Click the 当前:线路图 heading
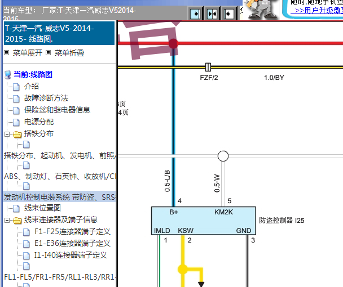This screenshot has height=287, width=343. point(33,75)
